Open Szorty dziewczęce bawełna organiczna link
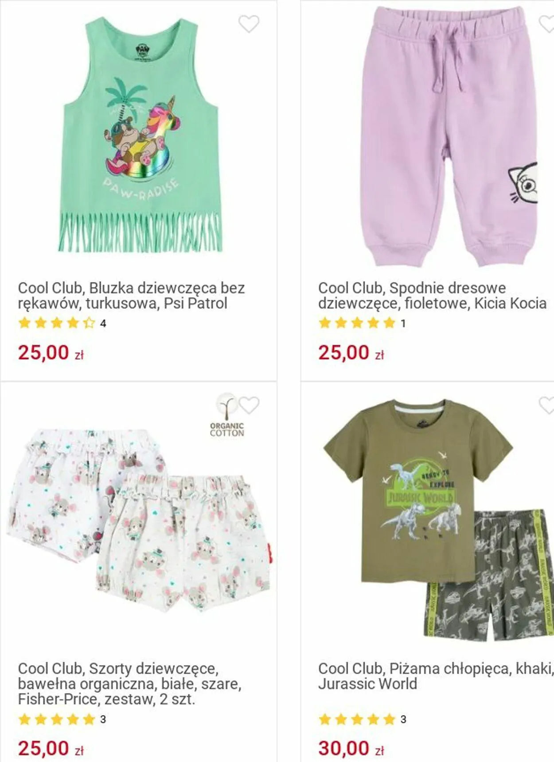554x762 pixels. pyautogui.click(x=129, y=684)
